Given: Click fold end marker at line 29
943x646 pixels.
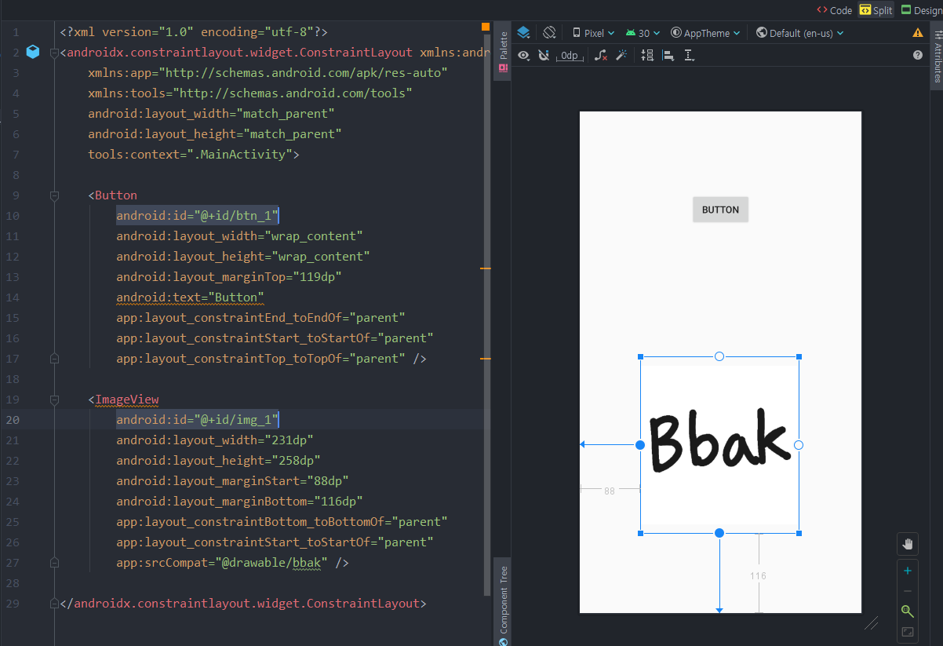Looking at the screenshot, I should pos(53,604).
